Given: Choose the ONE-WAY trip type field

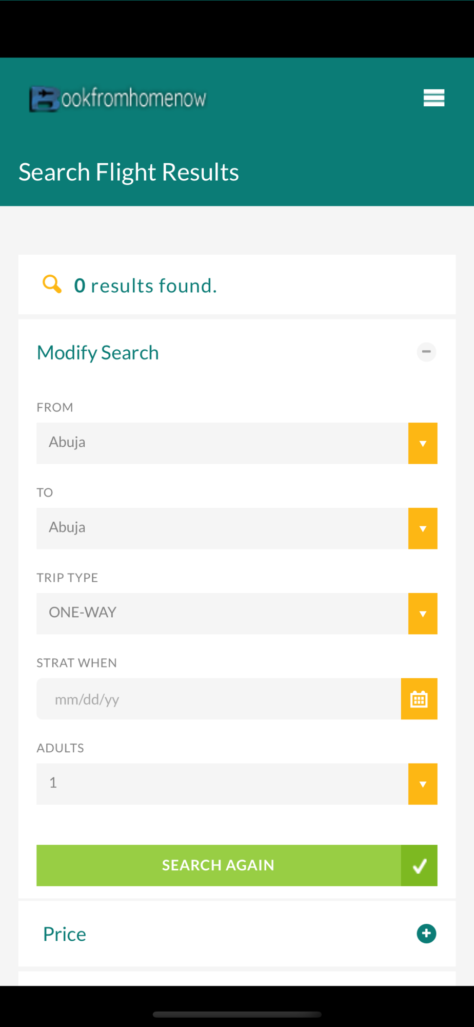Looking at the screenshot, I should 222,614.
